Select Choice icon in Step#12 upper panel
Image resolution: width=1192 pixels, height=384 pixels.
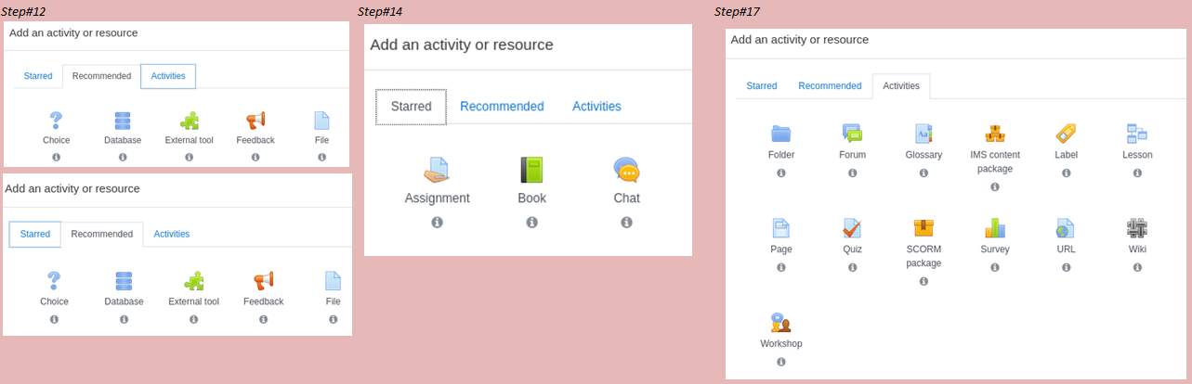(x=56, y=121)
